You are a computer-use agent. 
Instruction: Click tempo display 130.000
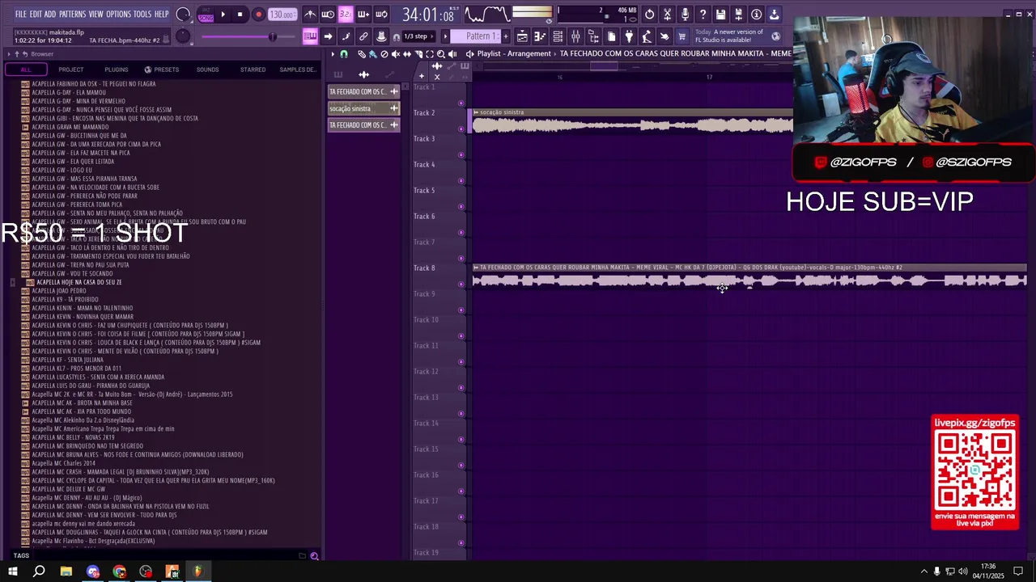(282, 15)
